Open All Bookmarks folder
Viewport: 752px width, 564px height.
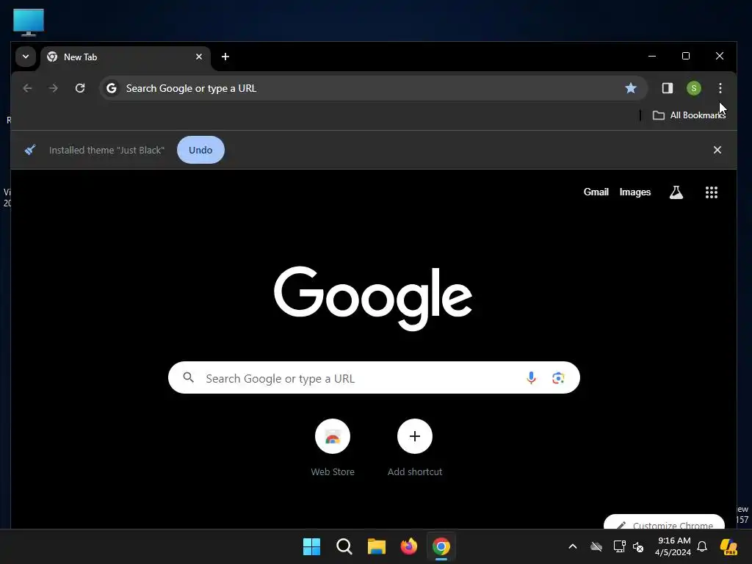click(x=689, y=115)
